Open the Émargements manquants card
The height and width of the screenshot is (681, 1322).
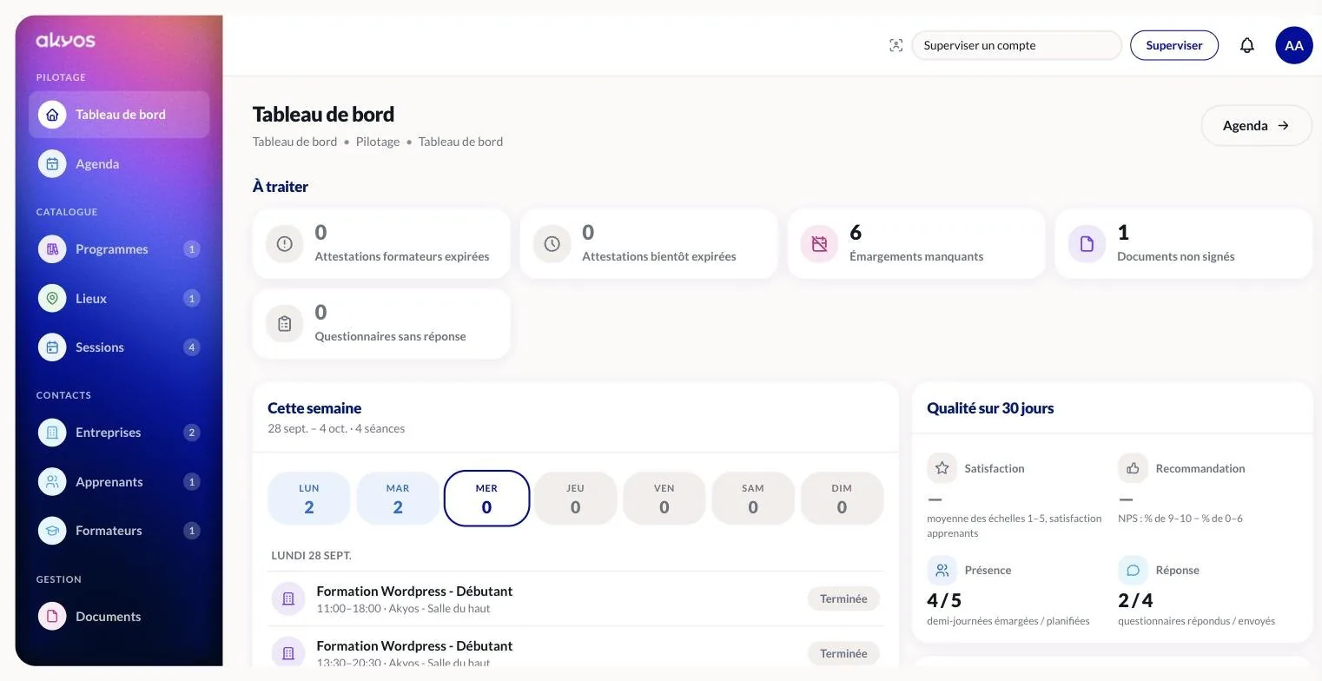[x=916, y=244]
